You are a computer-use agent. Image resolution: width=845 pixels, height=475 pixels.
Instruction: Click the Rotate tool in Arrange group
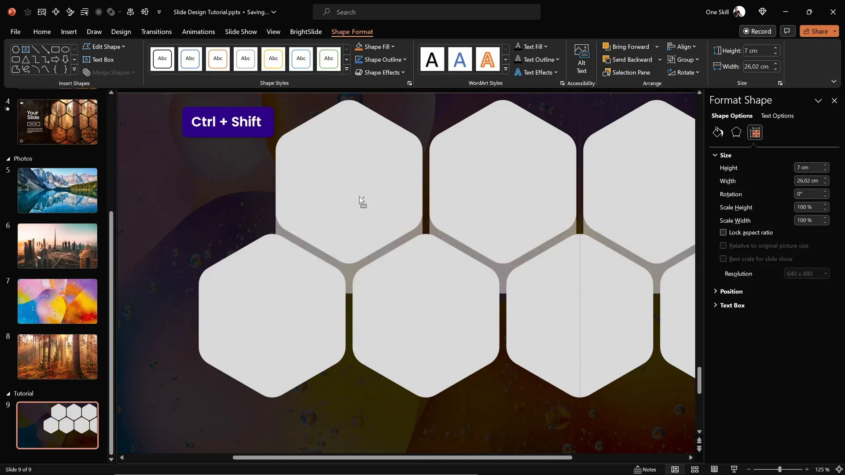click(x=684, y=72)
